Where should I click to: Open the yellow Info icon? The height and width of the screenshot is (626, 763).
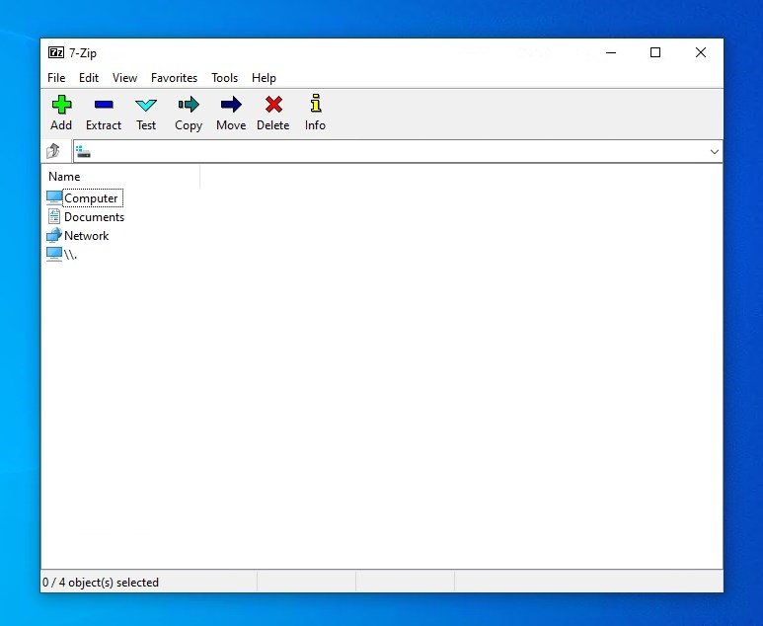(315, 104)
